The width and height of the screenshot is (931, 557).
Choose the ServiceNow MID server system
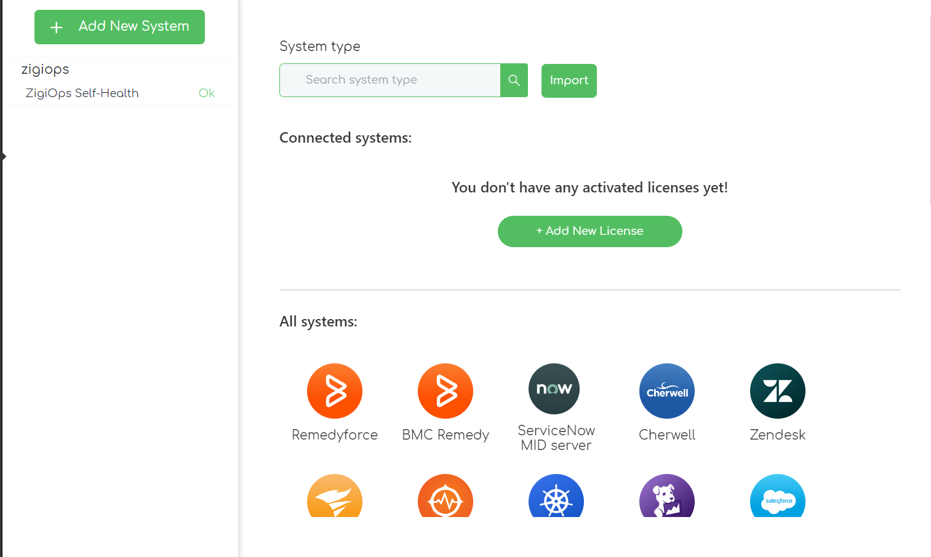554,389
